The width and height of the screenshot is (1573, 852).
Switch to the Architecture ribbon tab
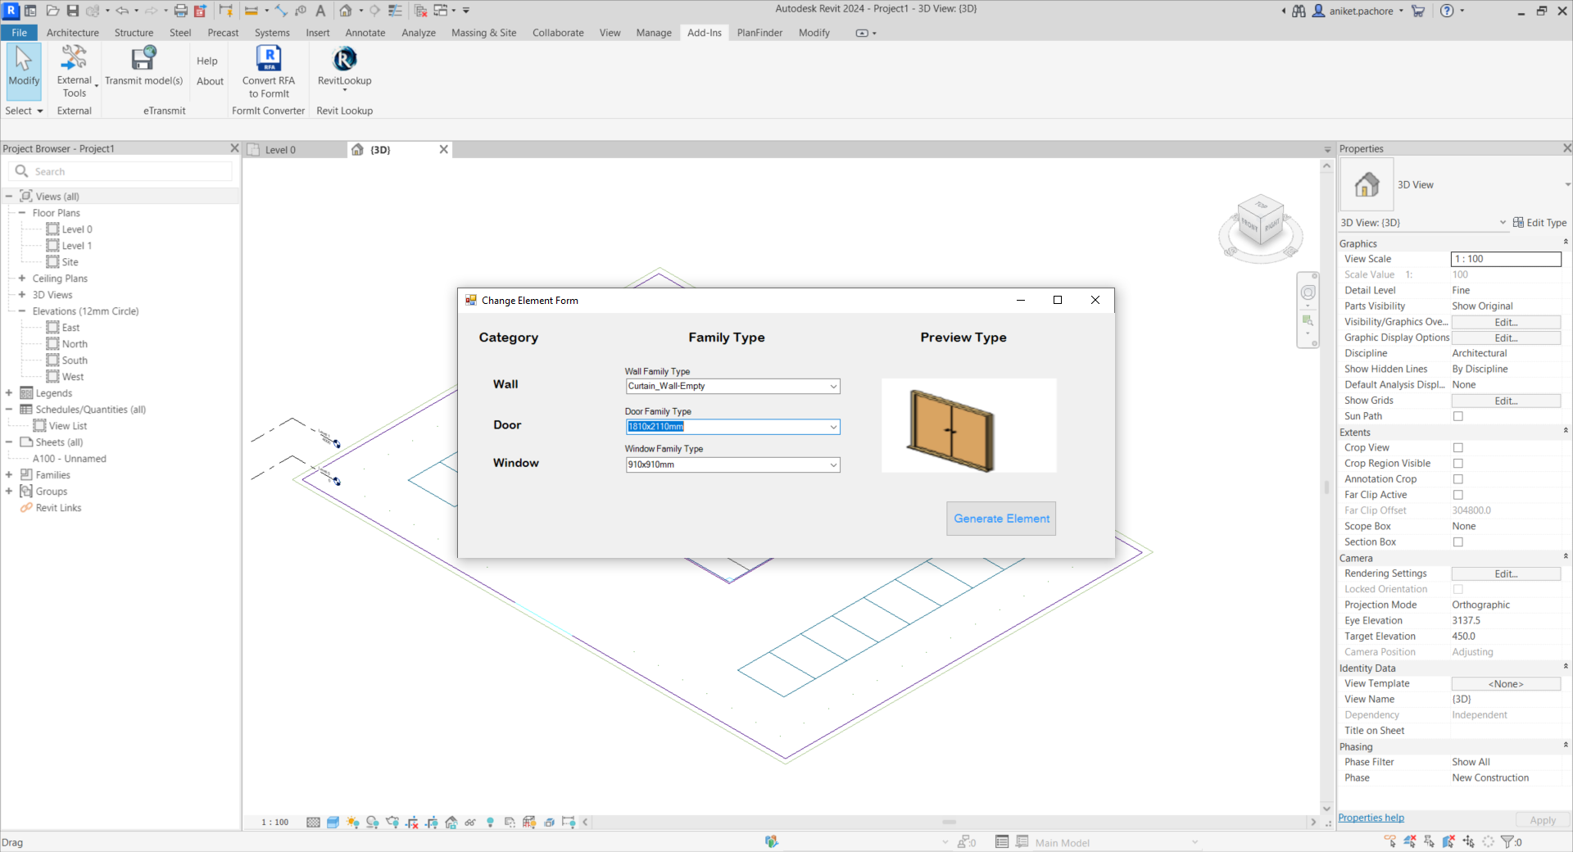73,33
